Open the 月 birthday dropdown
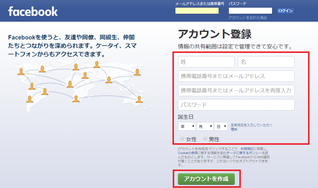The image size is (318, 188). [205, 126]
